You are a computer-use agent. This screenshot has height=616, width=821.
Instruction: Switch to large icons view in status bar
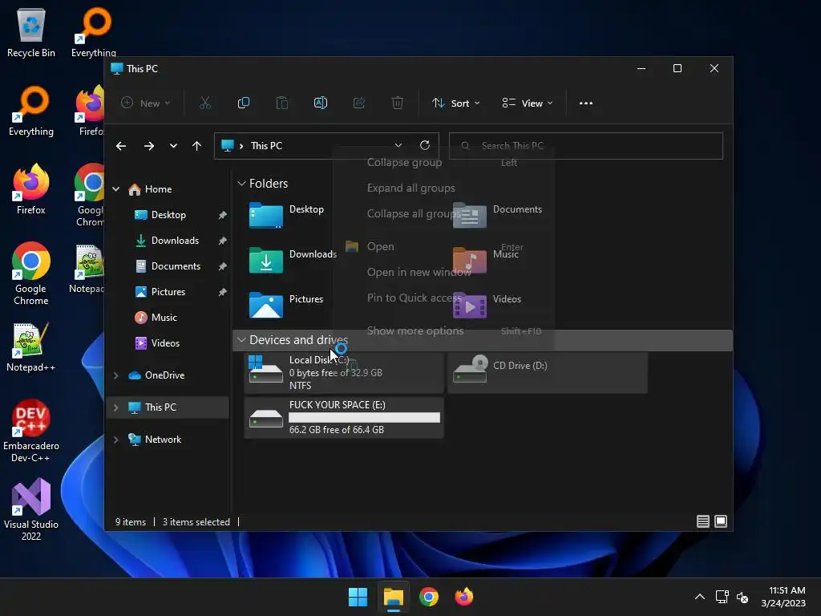click(721, 521)
